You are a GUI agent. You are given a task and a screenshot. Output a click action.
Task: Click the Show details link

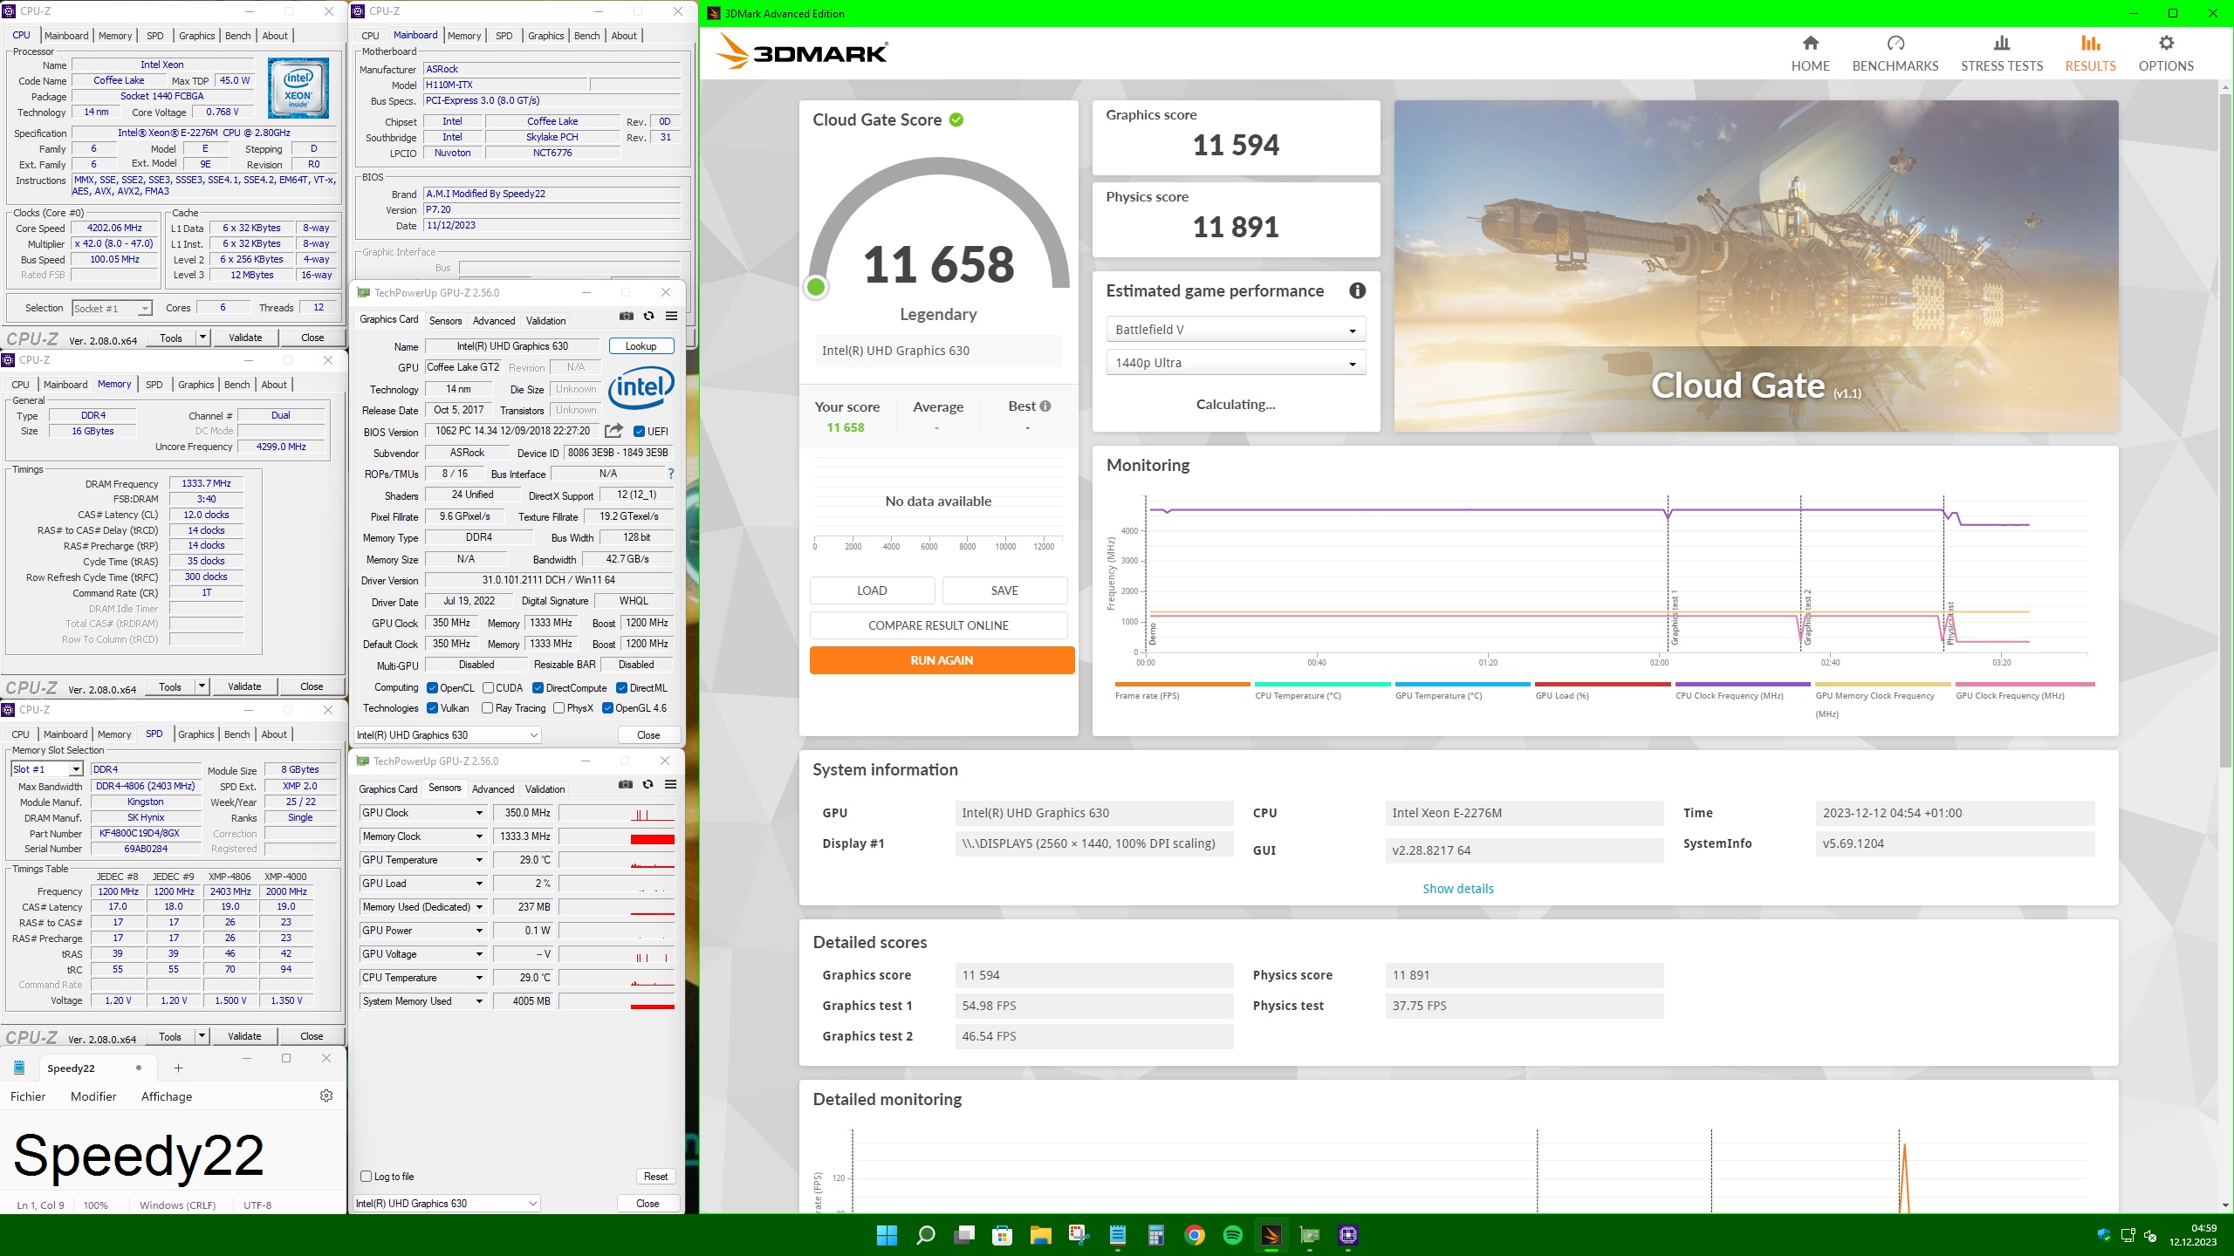coord(1458,889)
